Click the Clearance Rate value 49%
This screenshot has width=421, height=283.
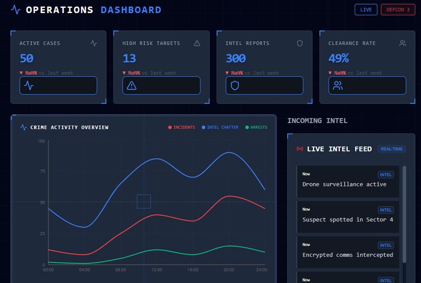click(x=338, y=58)
